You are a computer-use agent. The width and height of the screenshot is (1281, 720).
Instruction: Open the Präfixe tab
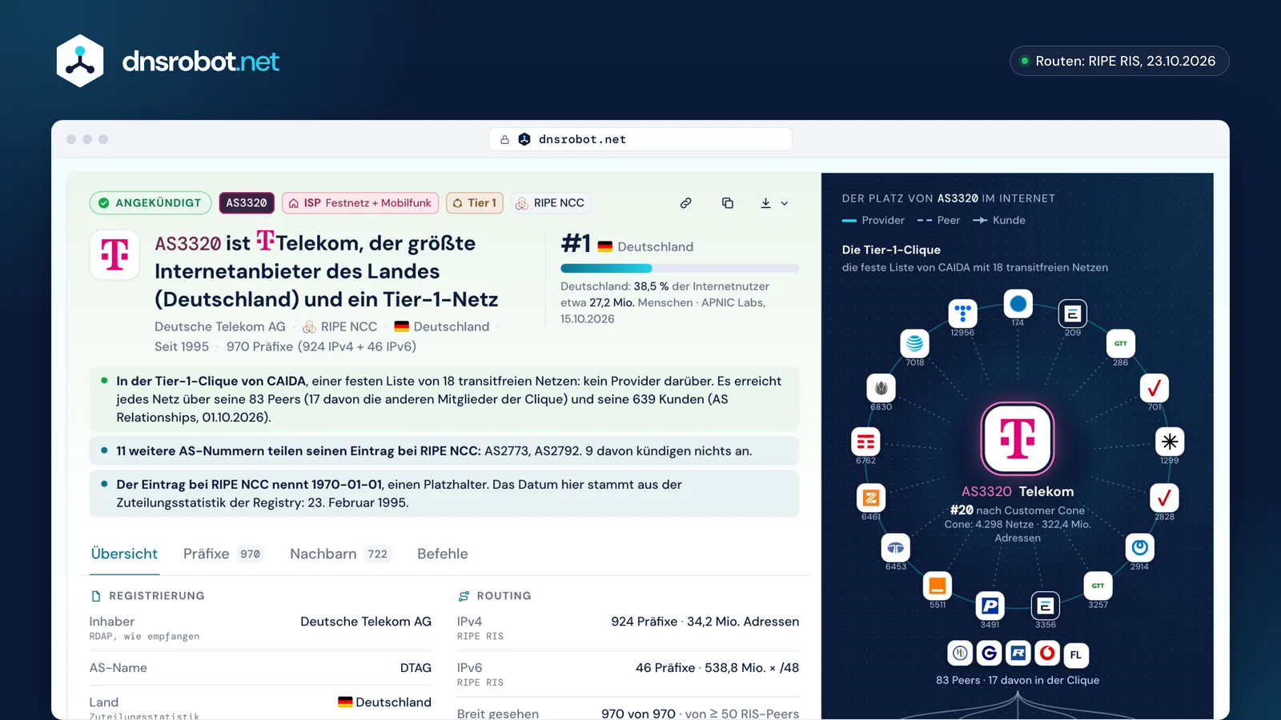(x=224, y=554)
